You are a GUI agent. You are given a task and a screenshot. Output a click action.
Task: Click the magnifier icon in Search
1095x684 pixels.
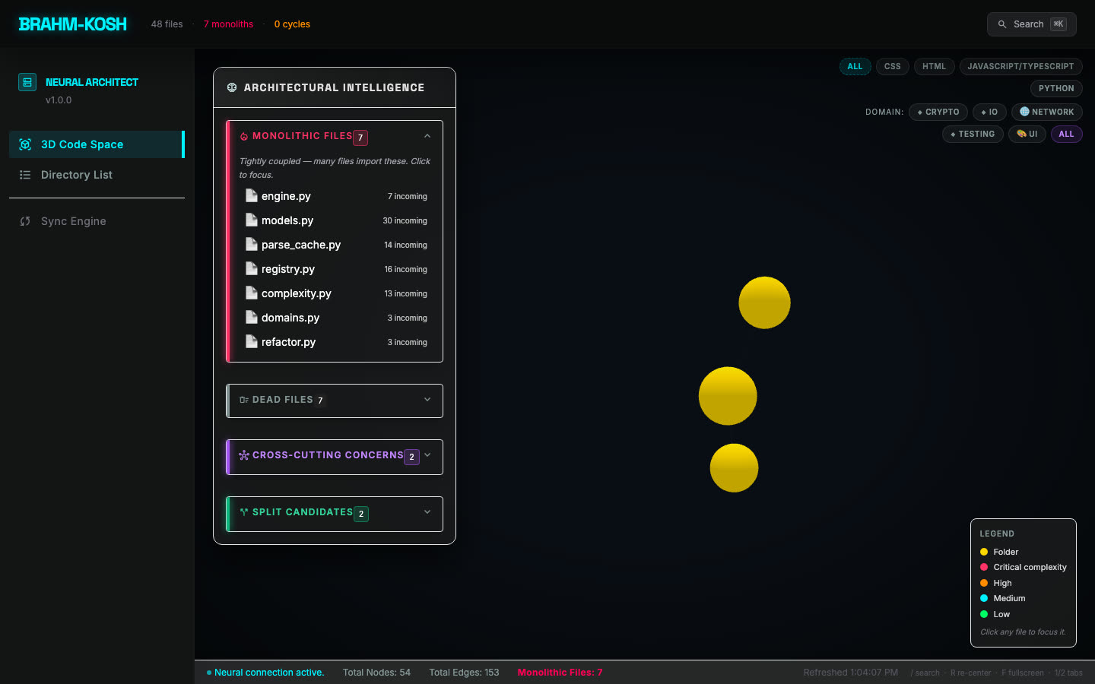[x=1002, y=24]
